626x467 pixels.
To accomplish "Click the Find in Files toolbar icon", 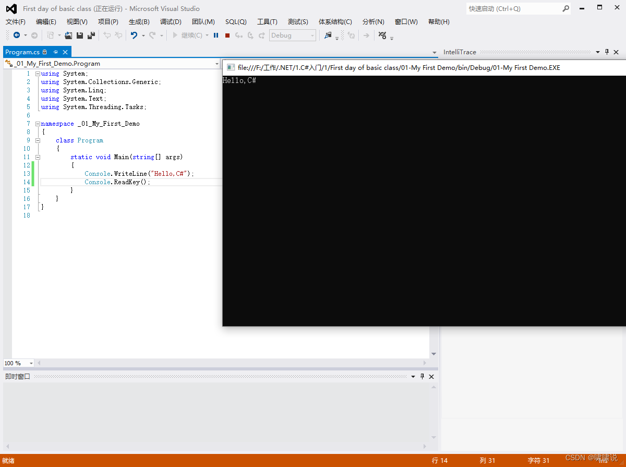I will [x=328, y=35].
